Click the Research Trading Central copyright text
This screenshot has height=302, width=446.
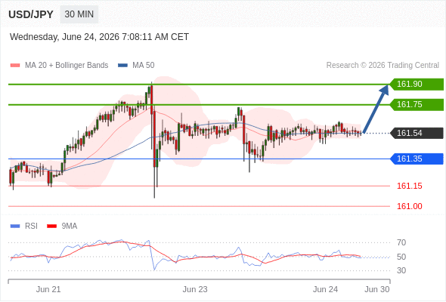(x=383, y=66)
